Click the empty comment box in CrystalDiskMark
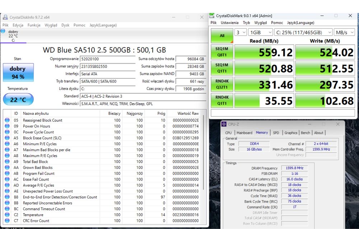359x229 pixels. pos(283,113)
